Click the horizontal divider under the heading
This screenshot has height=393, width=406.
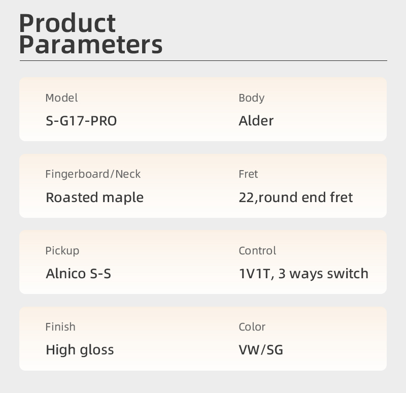[203, 61]
